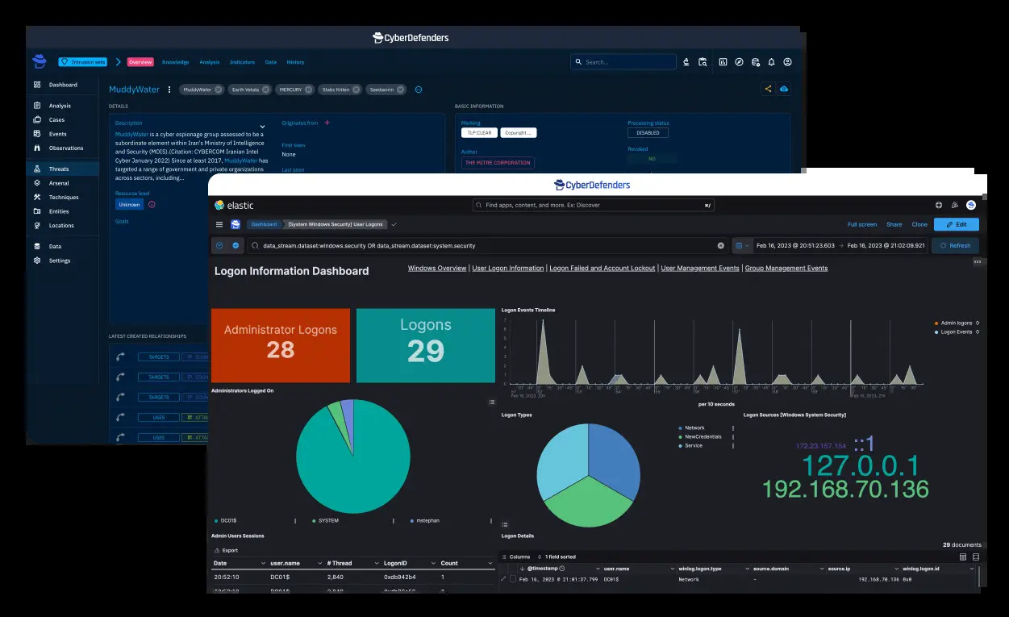This screenshot has width=1009, height=617.
Task: Remove the Static Kitten alias chip
Action: [356, 90]
